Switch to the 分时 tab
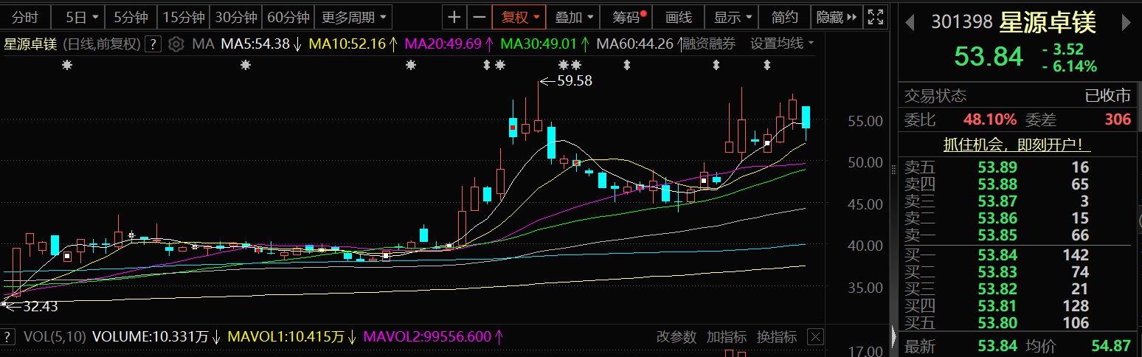1142x357 pixels. [x=24, y=17]
